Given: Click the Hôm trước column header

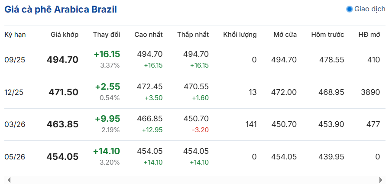Looking at the screenshot, I should point(327,35).
